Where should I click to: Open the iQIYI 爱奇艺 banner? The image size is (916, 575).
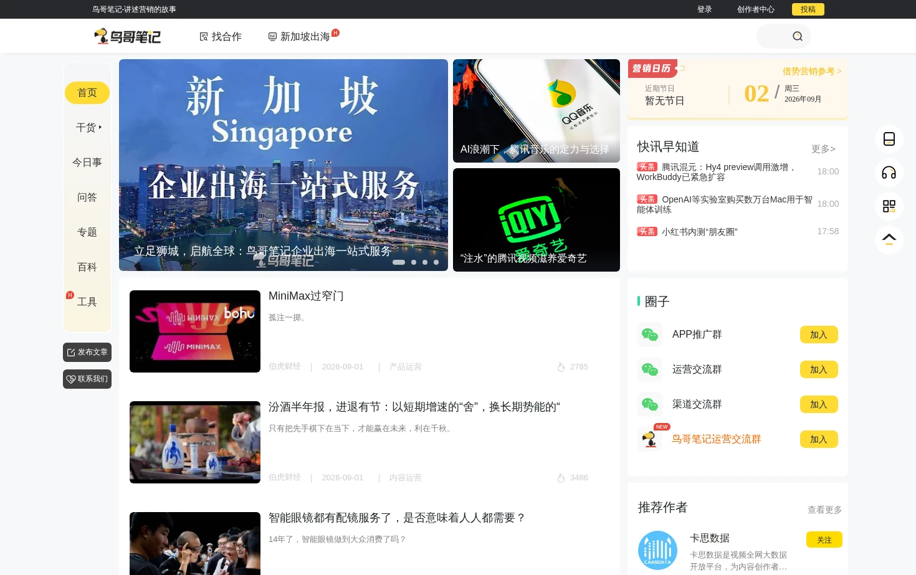pyautogui.click(x=537, y=220)
